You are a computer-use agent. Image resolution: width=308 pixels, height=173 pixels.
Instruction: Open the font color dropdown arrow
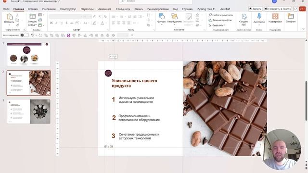(x=106, y=23)
